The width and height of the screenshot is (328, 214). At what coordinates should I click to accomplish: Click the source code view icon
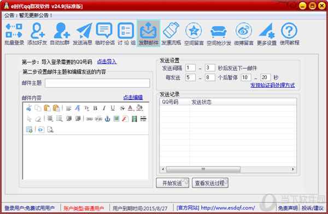[41, 129]
